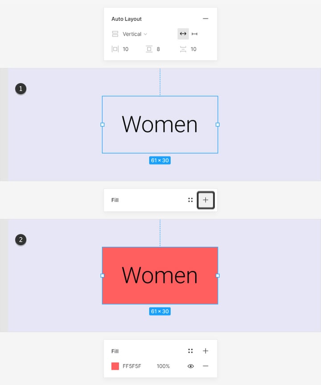
Task: Click the fill opacity 100% field
Action: point(163,366)
